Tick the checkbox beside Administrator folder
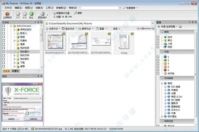 click(x=4, y=26)
